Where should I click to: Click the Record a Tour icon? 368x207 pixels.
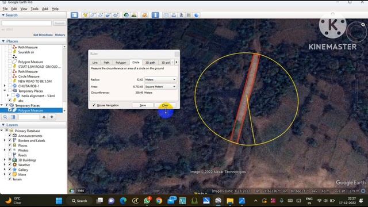click(116, 15)
